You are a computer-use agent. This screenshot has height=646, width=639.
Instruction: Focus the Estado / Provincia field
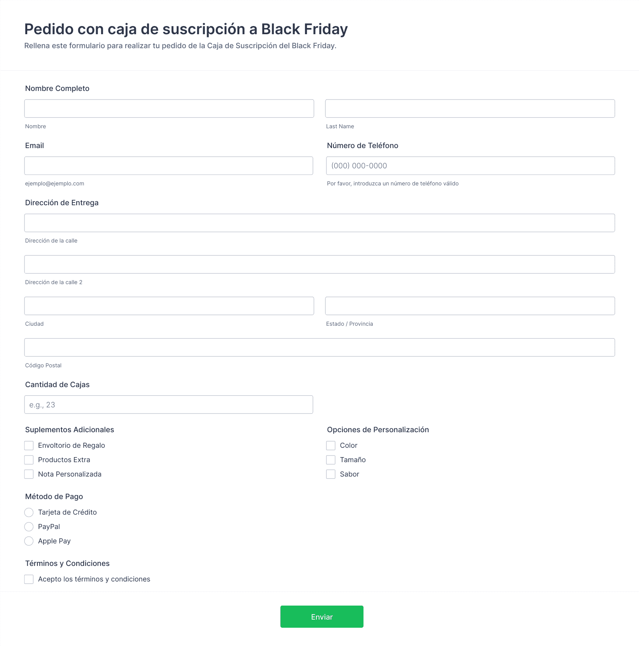[470, 306]
